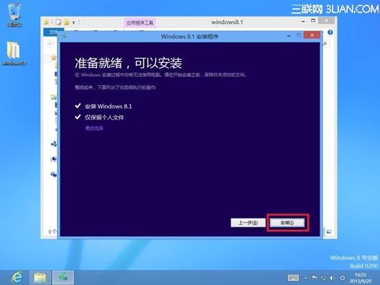Viewport: 380px width, 285px height.
Task: Go back with 上一步(B) button
Action: pos(248,223)
